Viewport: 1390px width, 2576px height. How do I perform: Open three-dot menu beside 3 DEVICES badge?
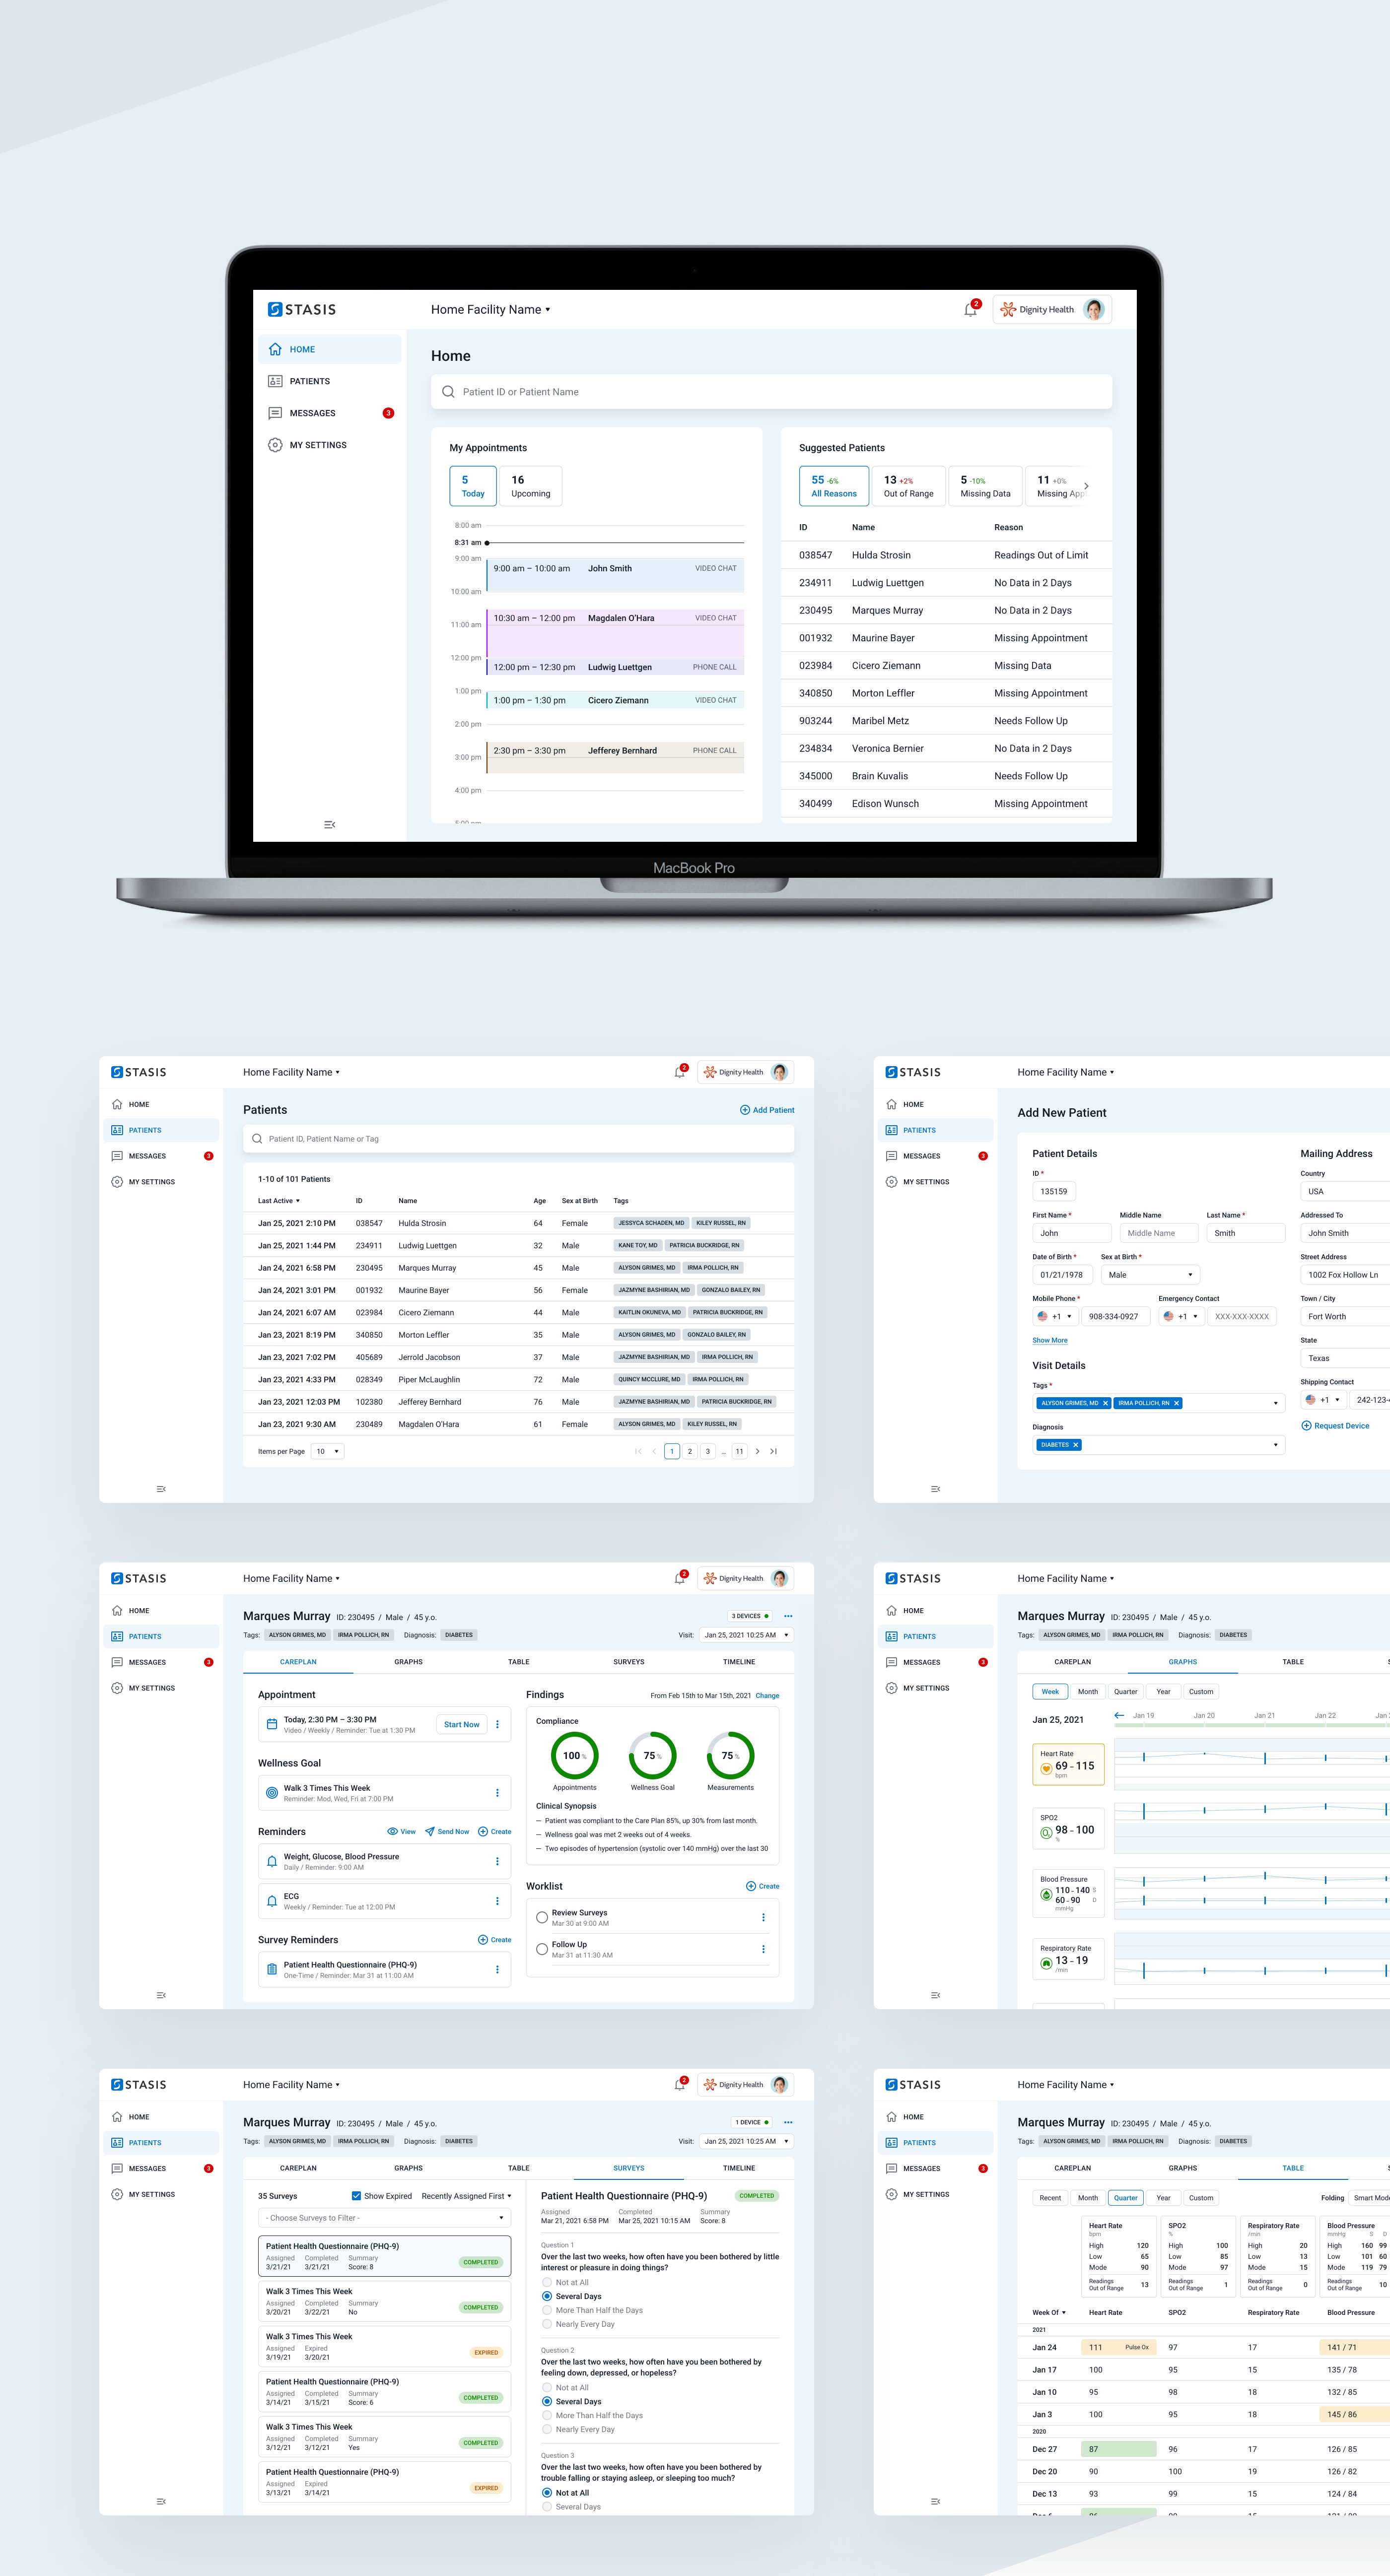[788, 1616]
